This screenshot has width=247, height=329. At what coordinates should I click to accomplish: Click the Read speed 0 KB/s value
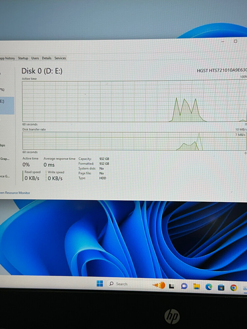[x=32, y=178]
